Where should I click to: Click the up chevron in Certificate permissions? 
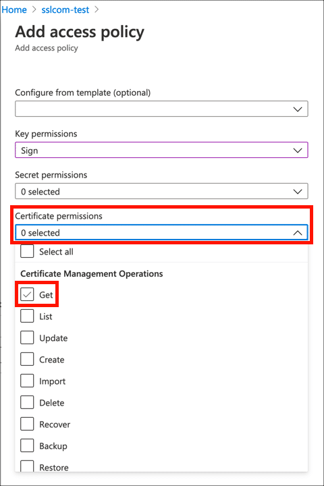(298, 232)
